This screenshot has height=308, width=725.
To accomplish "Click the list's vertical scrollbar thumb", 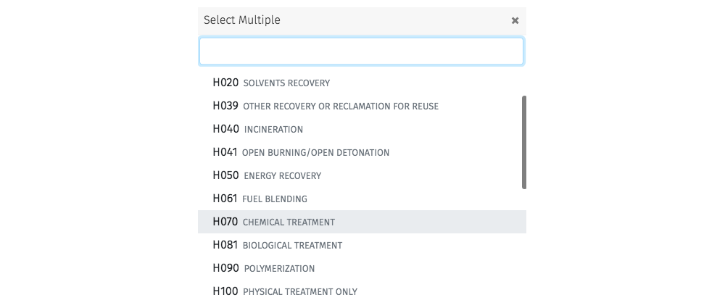I will 524,142.
